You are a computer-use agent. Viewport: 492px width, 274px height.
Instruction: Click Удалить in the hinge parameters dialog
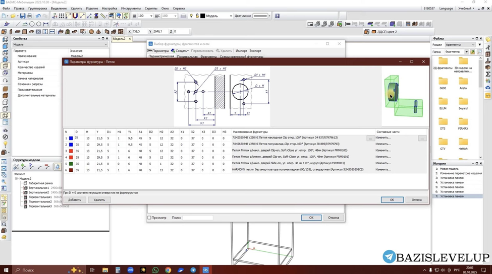(99, 200)
